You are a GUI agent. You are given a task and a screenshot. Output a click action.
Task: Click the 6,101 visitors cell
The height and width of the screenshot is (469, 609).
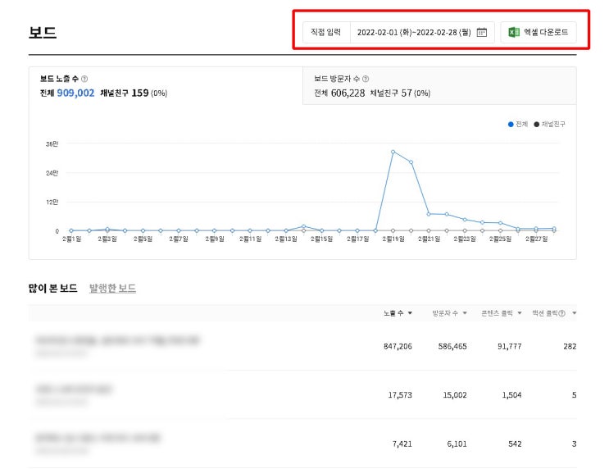(x=457, y=444)
